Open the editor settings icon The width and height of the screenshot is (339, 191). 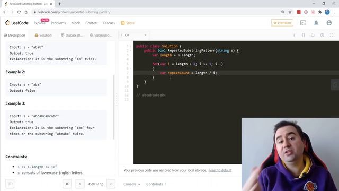tap(322, 36)
